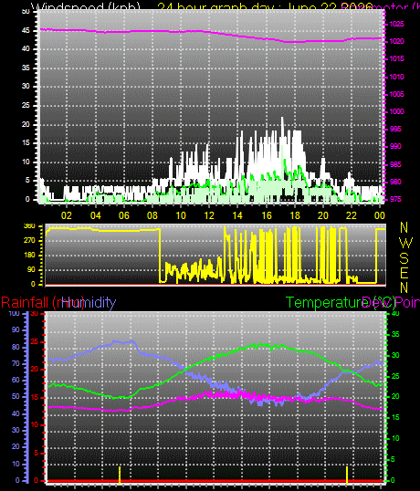Click the blue Humidity title
This screenshot has height=491, width=420.
(89, 302)
